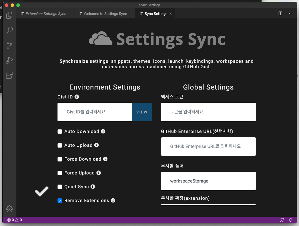Focus the GitHub Enterprise URL input field
Screen dimensions: 299x226
[x=208, y=147]
